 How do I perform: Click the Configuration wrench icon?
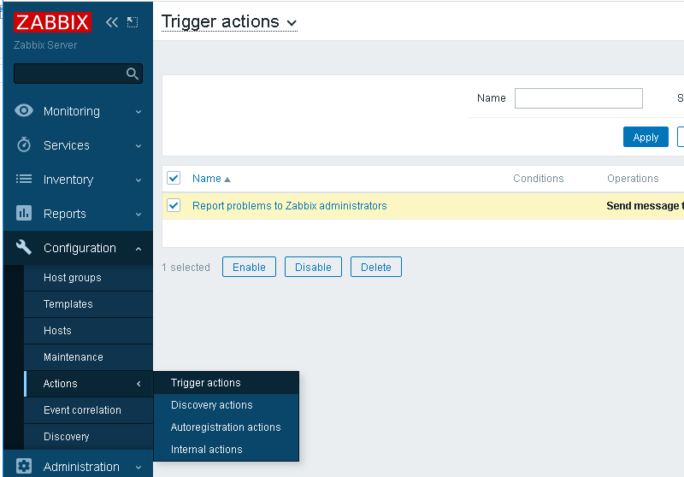tap(24, 247)
